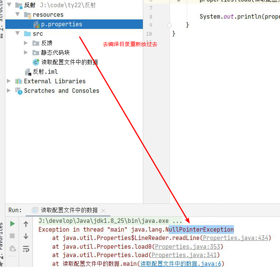
Task: Expand the 反馈 package arrow
Action: tap(26, 43)
